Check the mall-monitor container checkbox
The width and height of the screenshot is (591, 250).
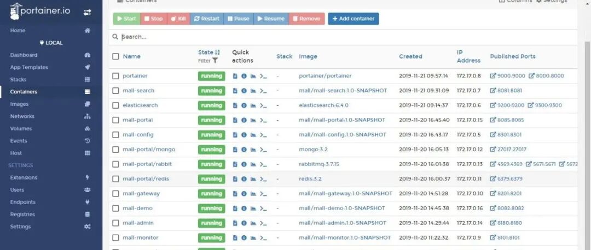[115, 238]
